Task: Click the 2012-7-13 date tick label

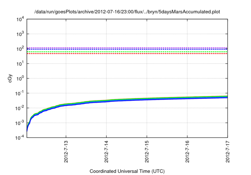Action: pyautogui.click(x=66, y=152)
